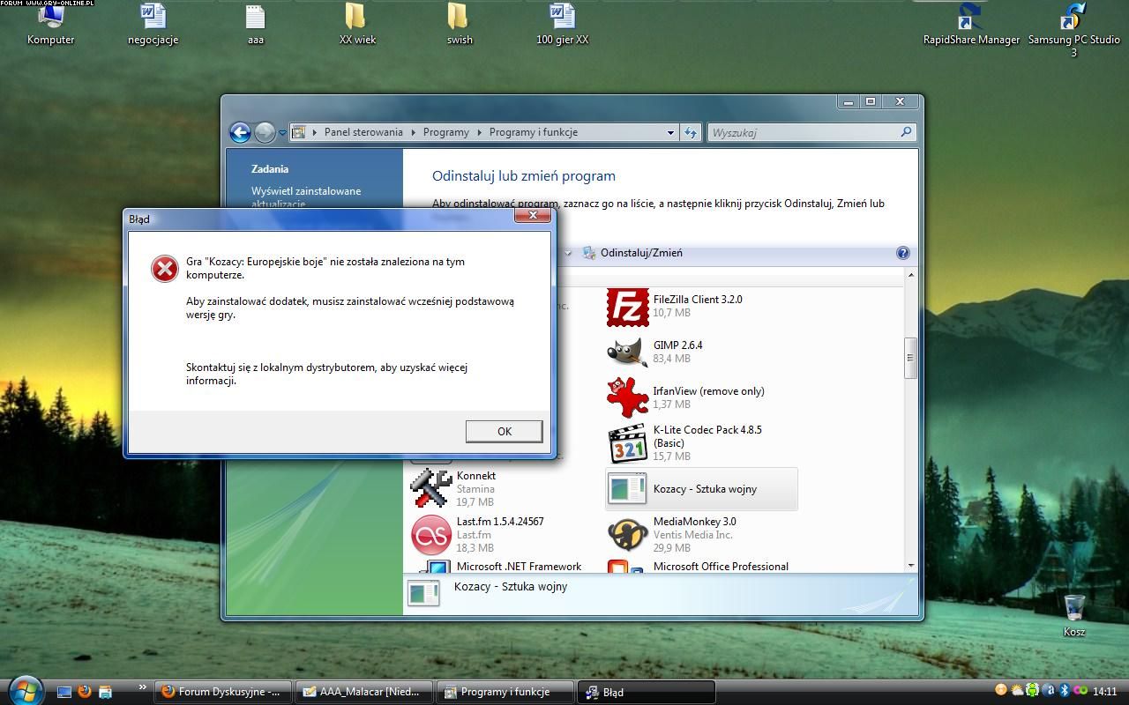Open the recent pages dropdown near nav arrows
Image resolution: width=1129 pixels, height=705 pixels.
pos(282,133)
